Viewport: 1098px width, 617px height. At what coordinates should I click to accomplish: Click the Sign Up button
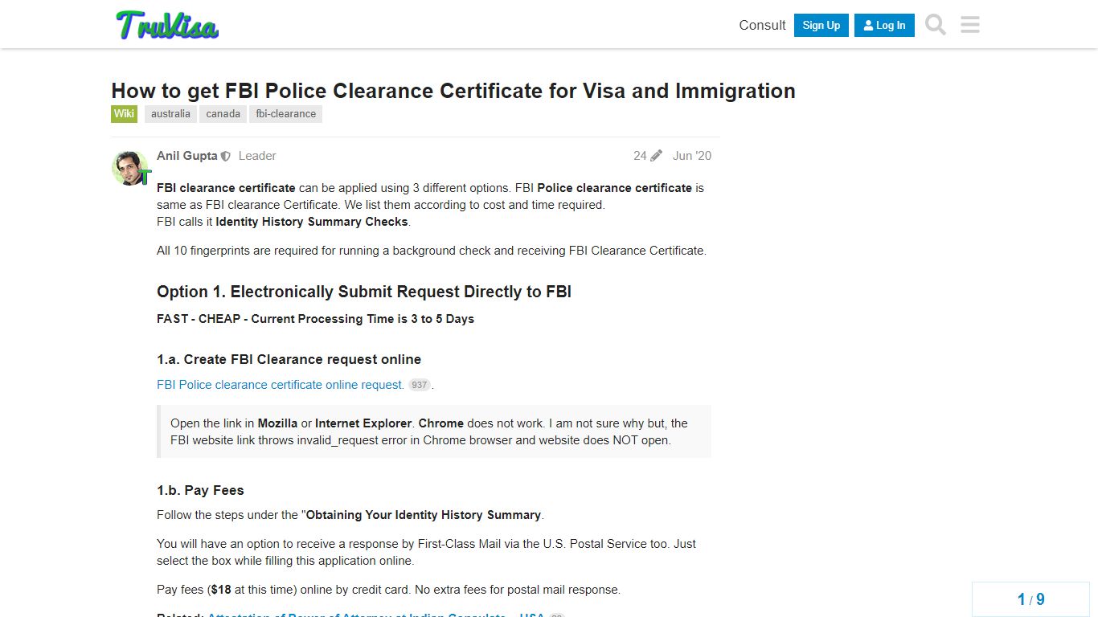point(821,25)
